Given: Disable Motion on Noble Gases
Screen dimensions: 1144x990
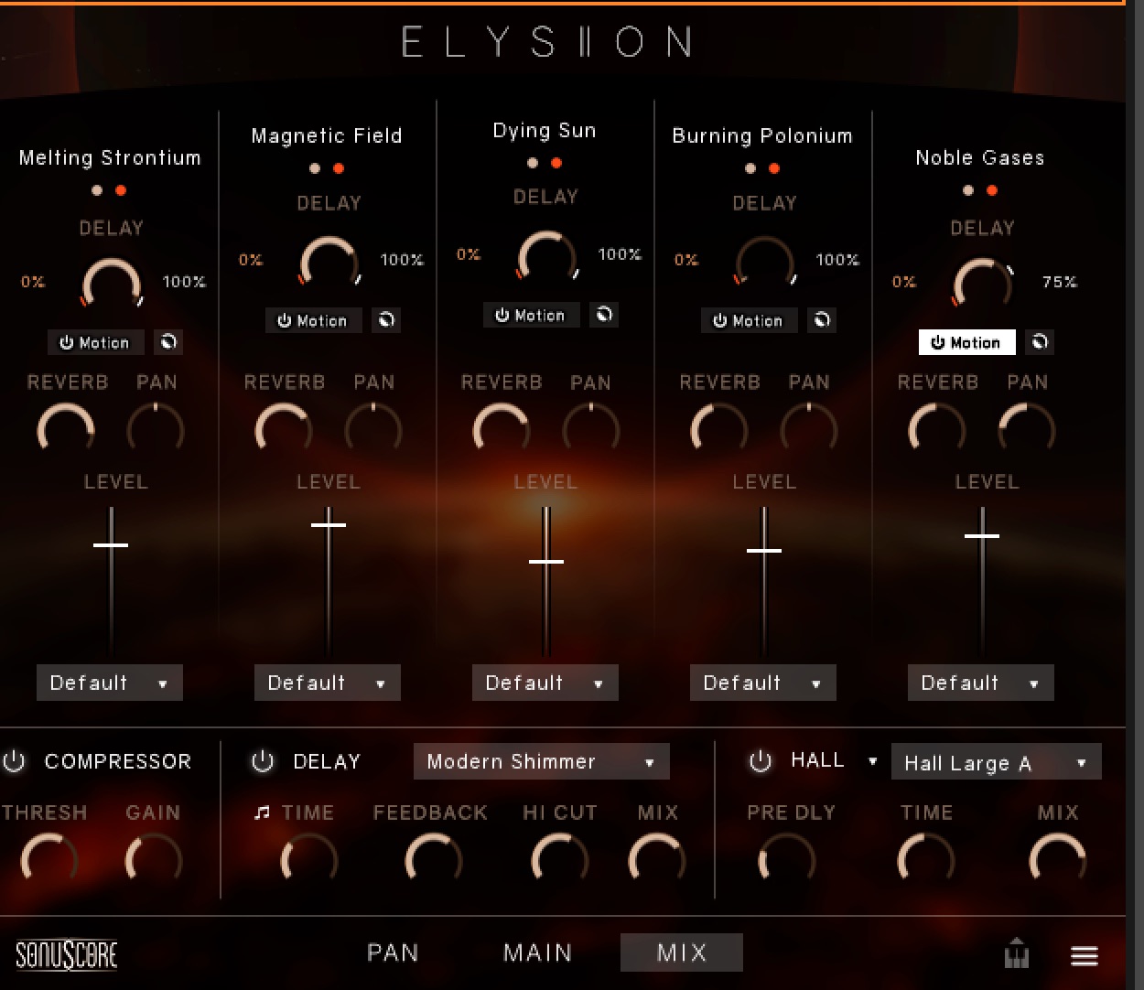Looking at the screenshot, I should pos(966,342).
